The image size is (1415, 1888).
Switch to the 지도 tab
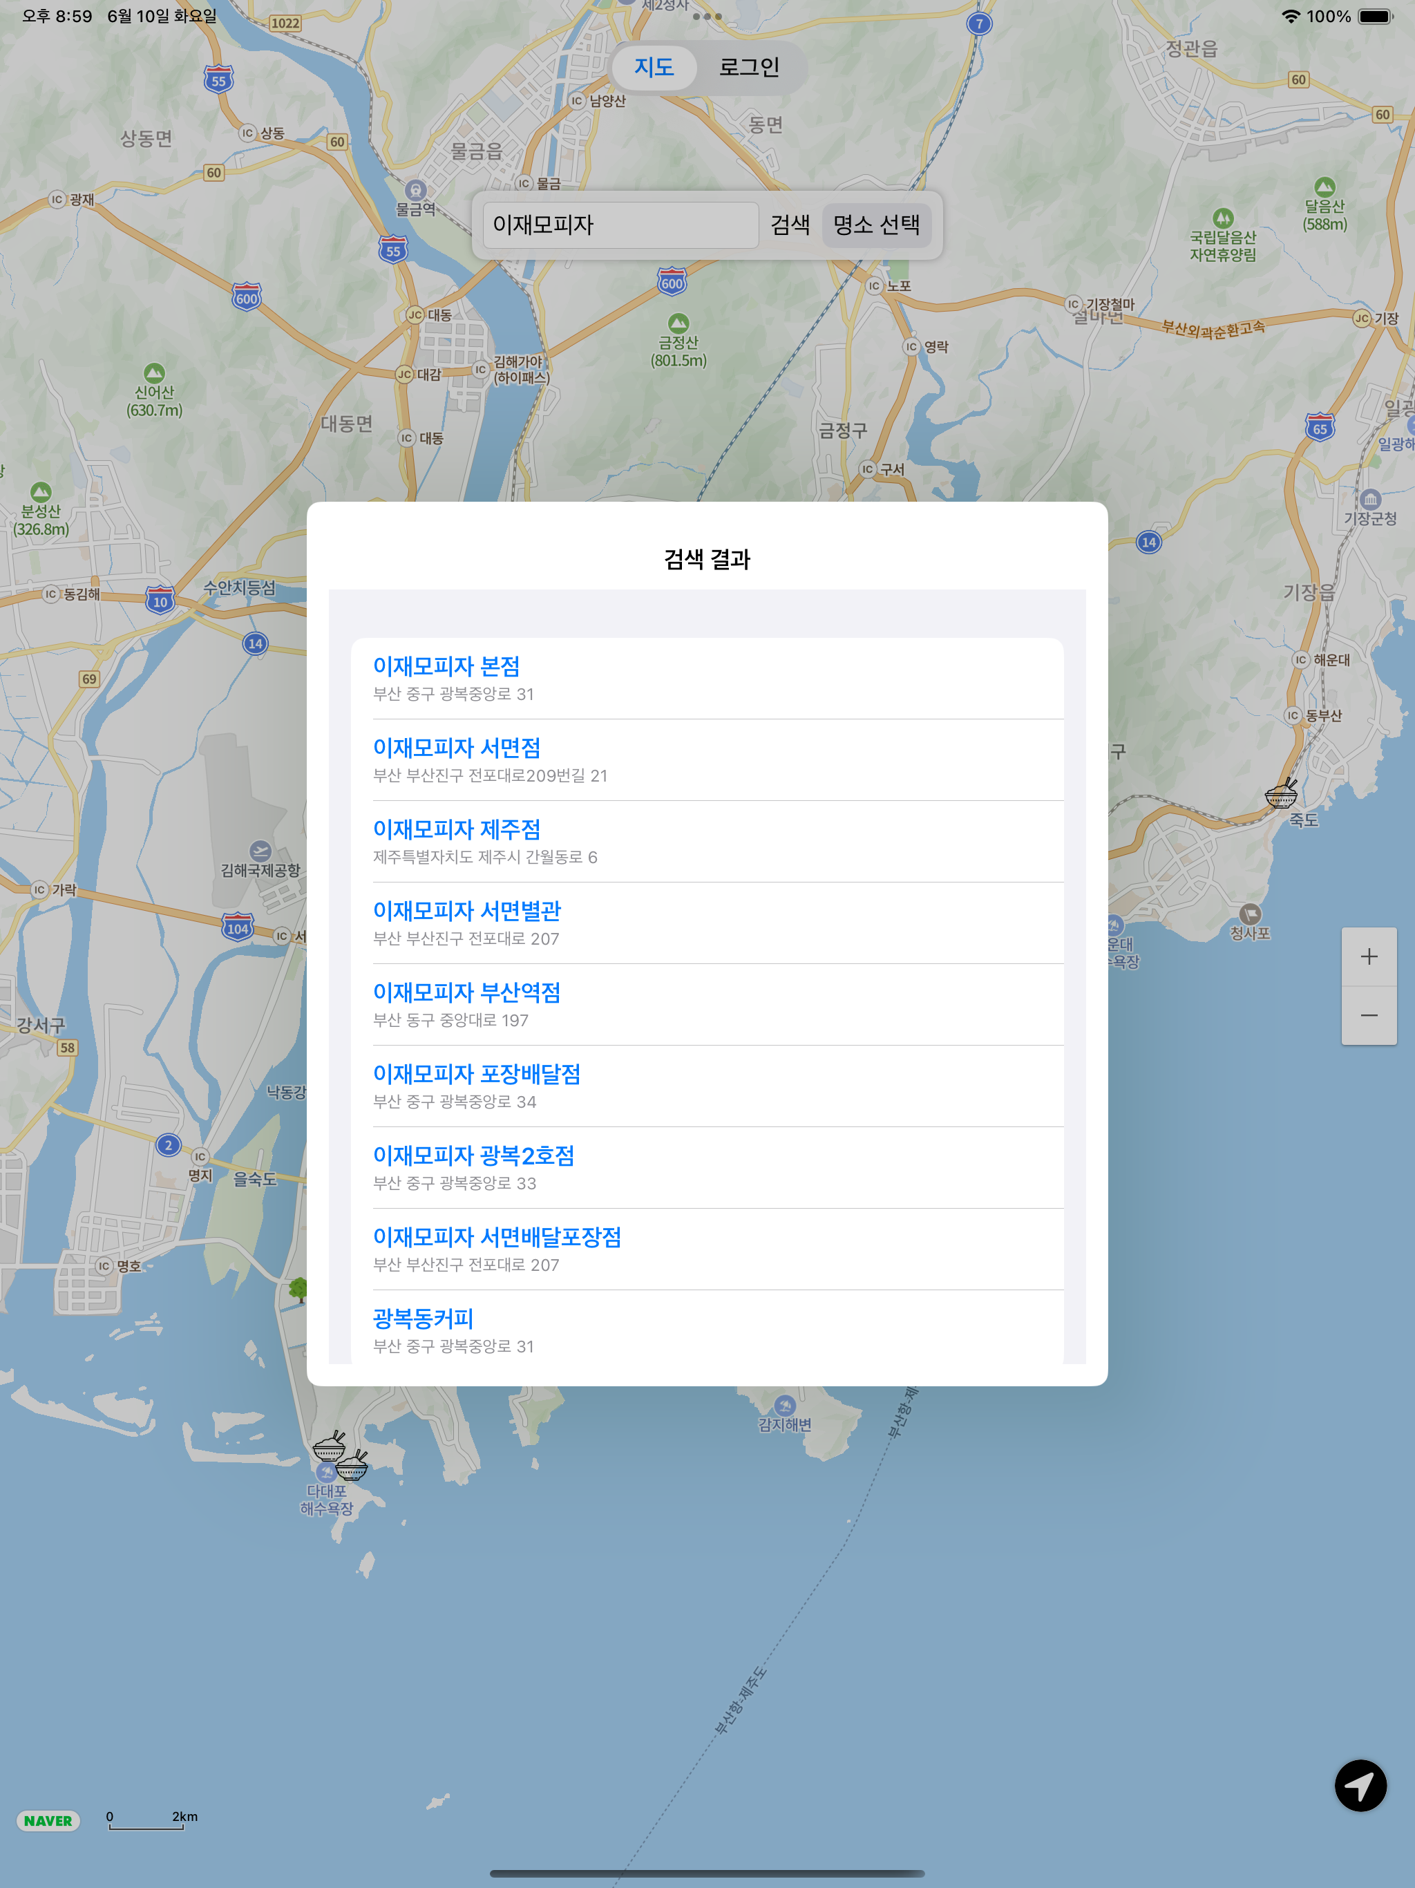click(654, 68)
